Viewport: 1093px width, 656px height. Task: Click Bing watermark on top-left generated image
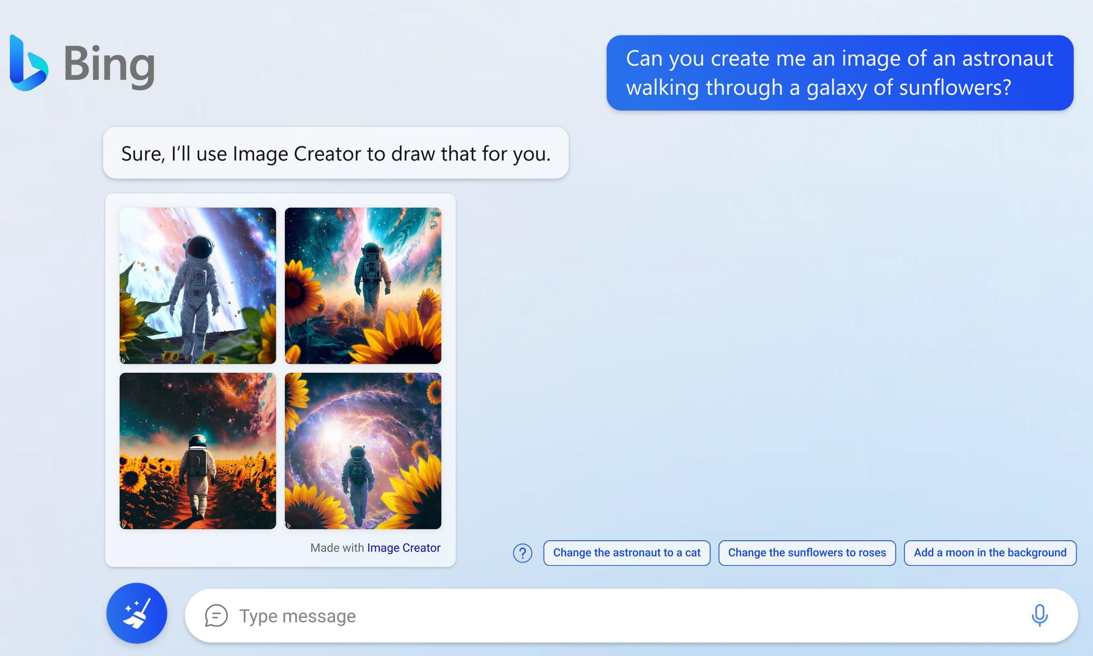click(x=123, y=360)
